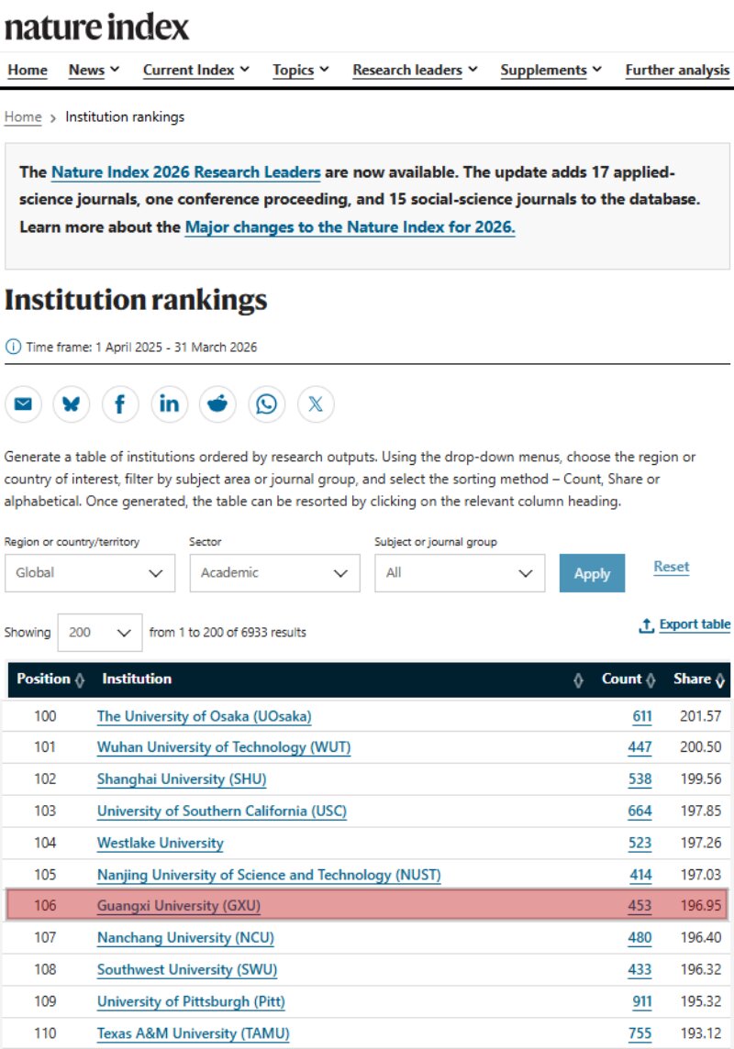Expand the News menu

tap(94, 70)
